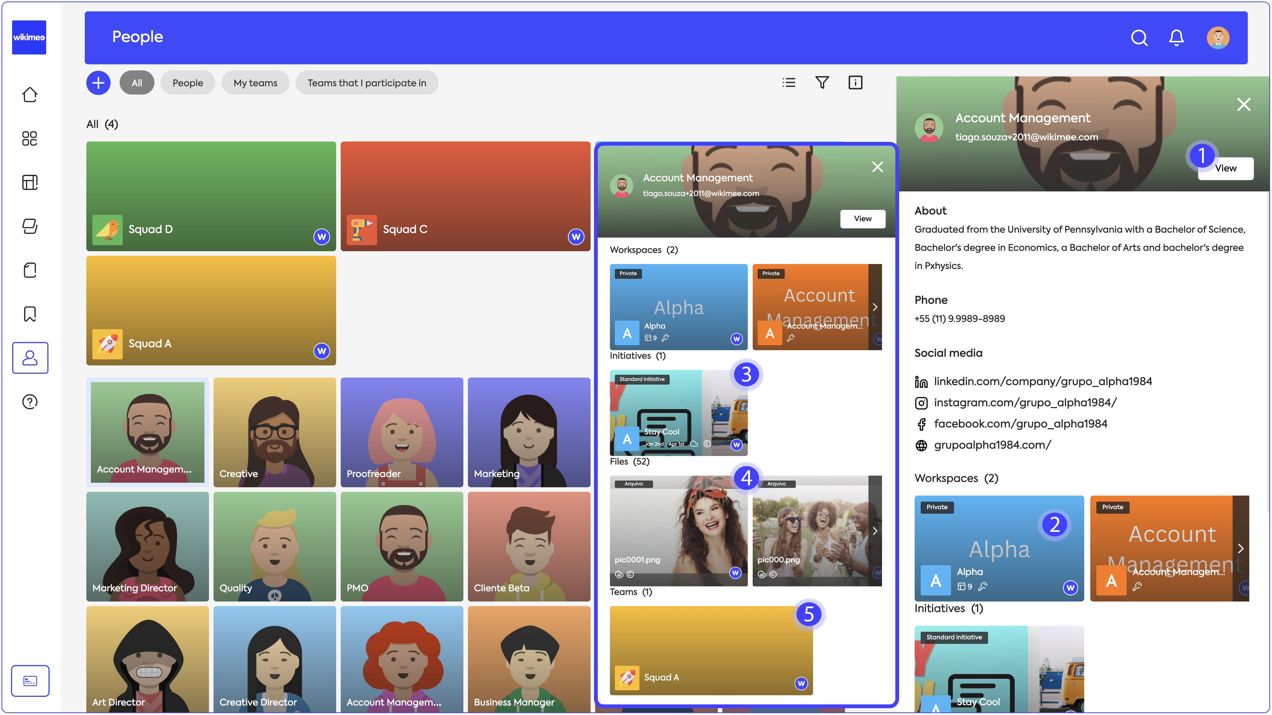
Task: Expand more workspaces arrow in right panel
Action: [1241, 549]
